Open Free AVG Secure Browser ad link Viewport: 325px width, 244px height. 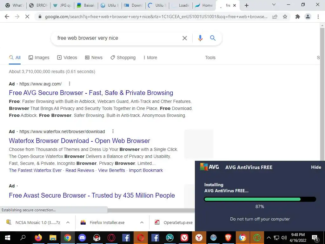click(91, 93)
